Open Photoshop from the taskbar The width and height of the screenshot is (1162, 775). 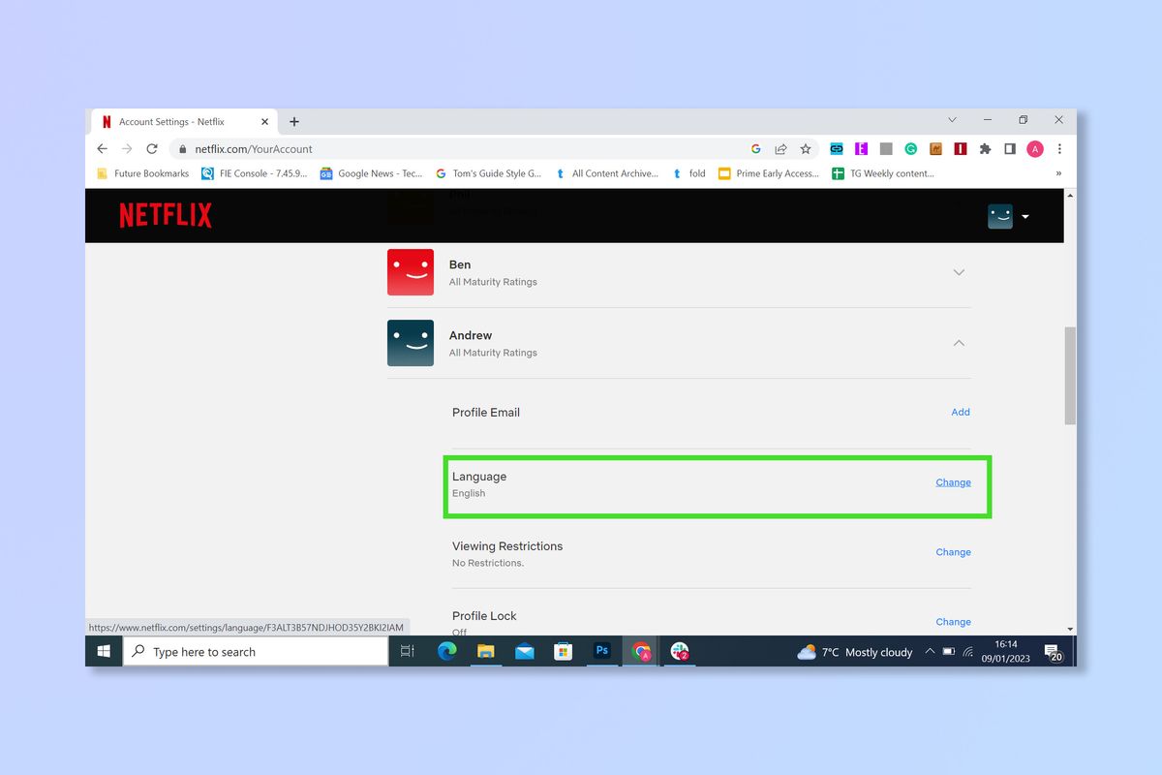point(601,651)
